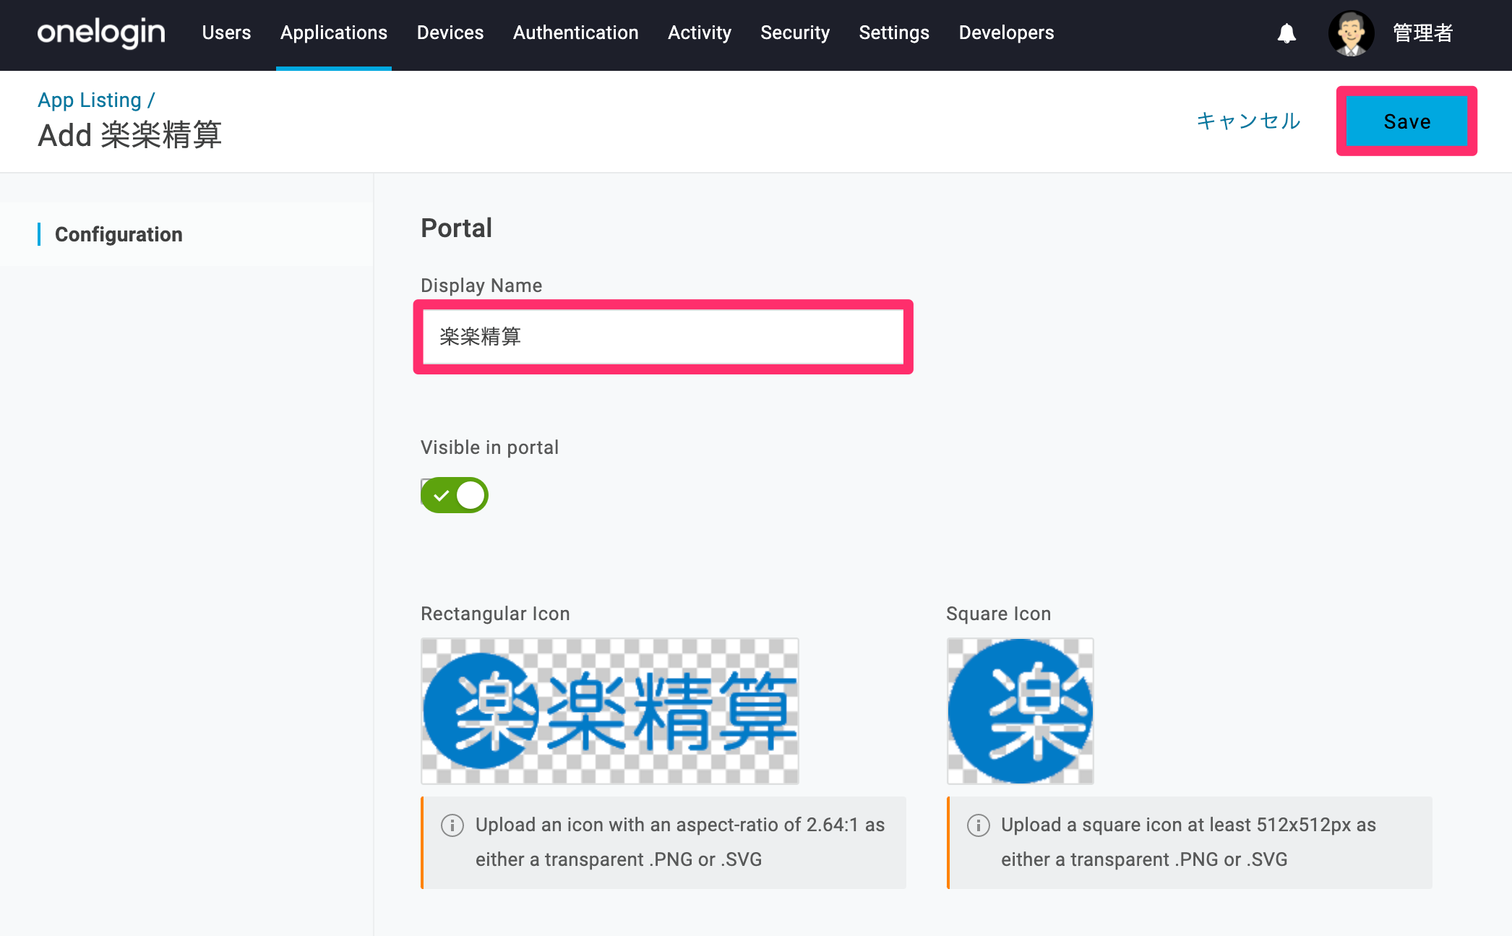Click the Visible in portal label
Viewport: 1512px width, 936px height.
[x=489, y=447]
